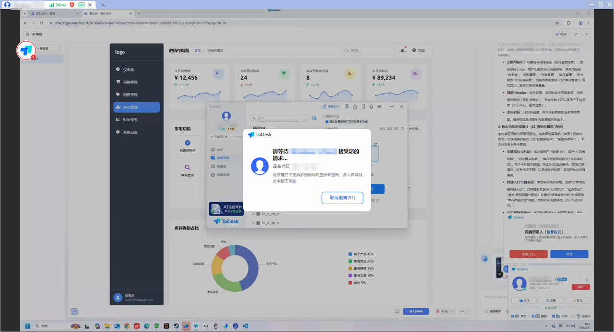Click the 局部修改 partial edit button
The height and width of the screenshot is (332, 614).
pos(494,311)
